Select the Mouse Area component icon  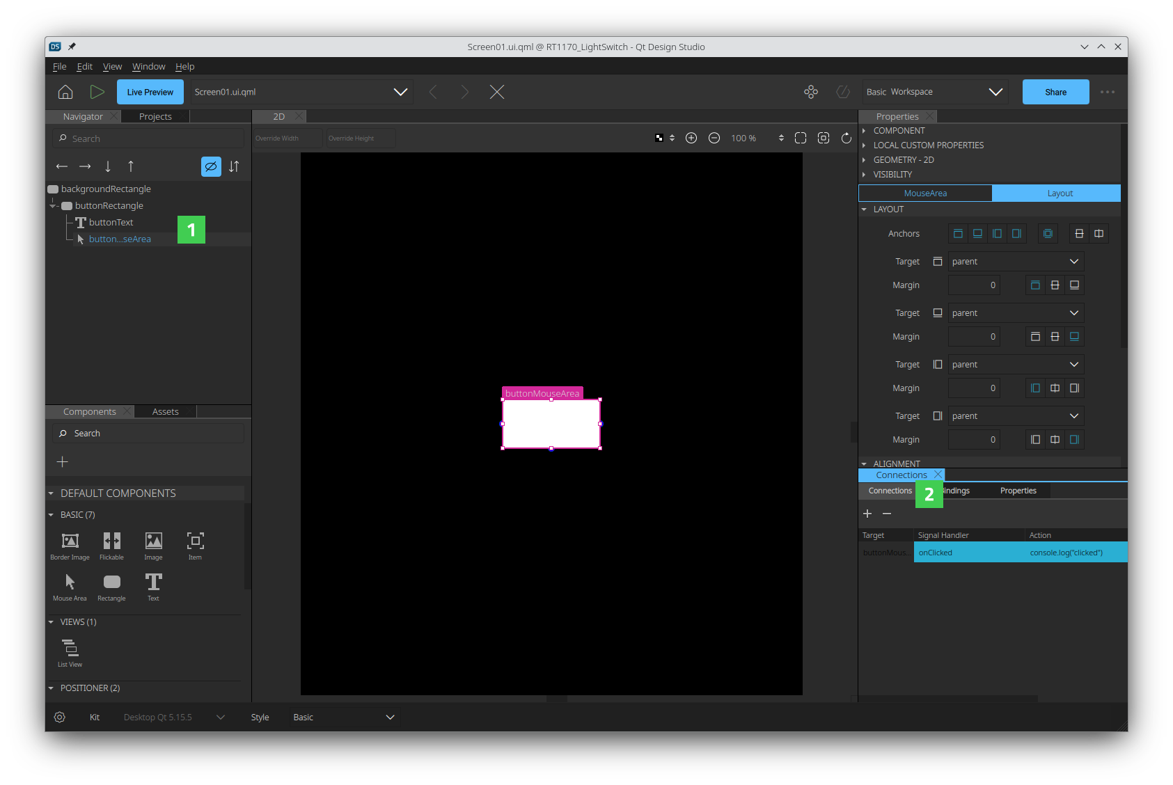coord(70,582)
